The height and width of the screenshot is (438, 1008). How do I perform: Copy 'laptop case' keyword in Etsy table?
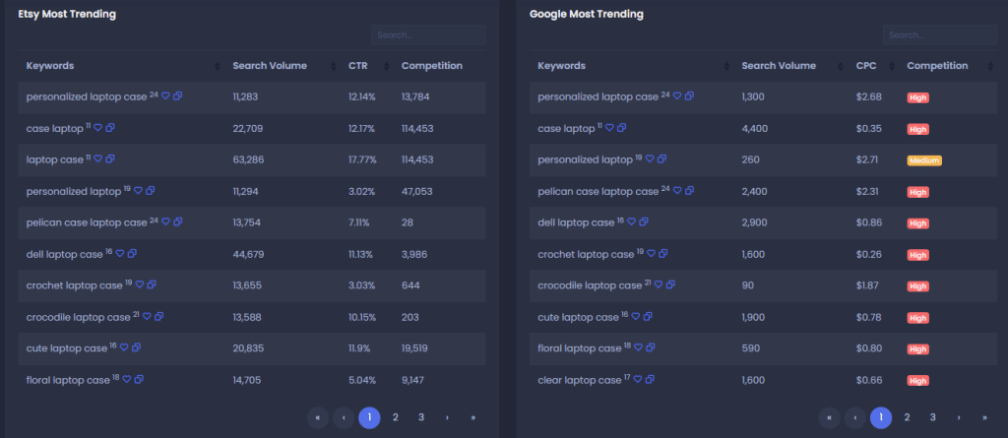click(110, 159)
